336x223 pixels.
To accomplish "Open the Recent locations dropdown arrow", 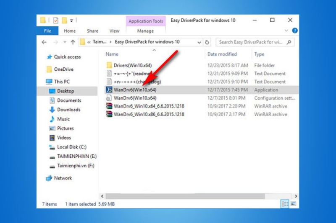I will point(65,42).
